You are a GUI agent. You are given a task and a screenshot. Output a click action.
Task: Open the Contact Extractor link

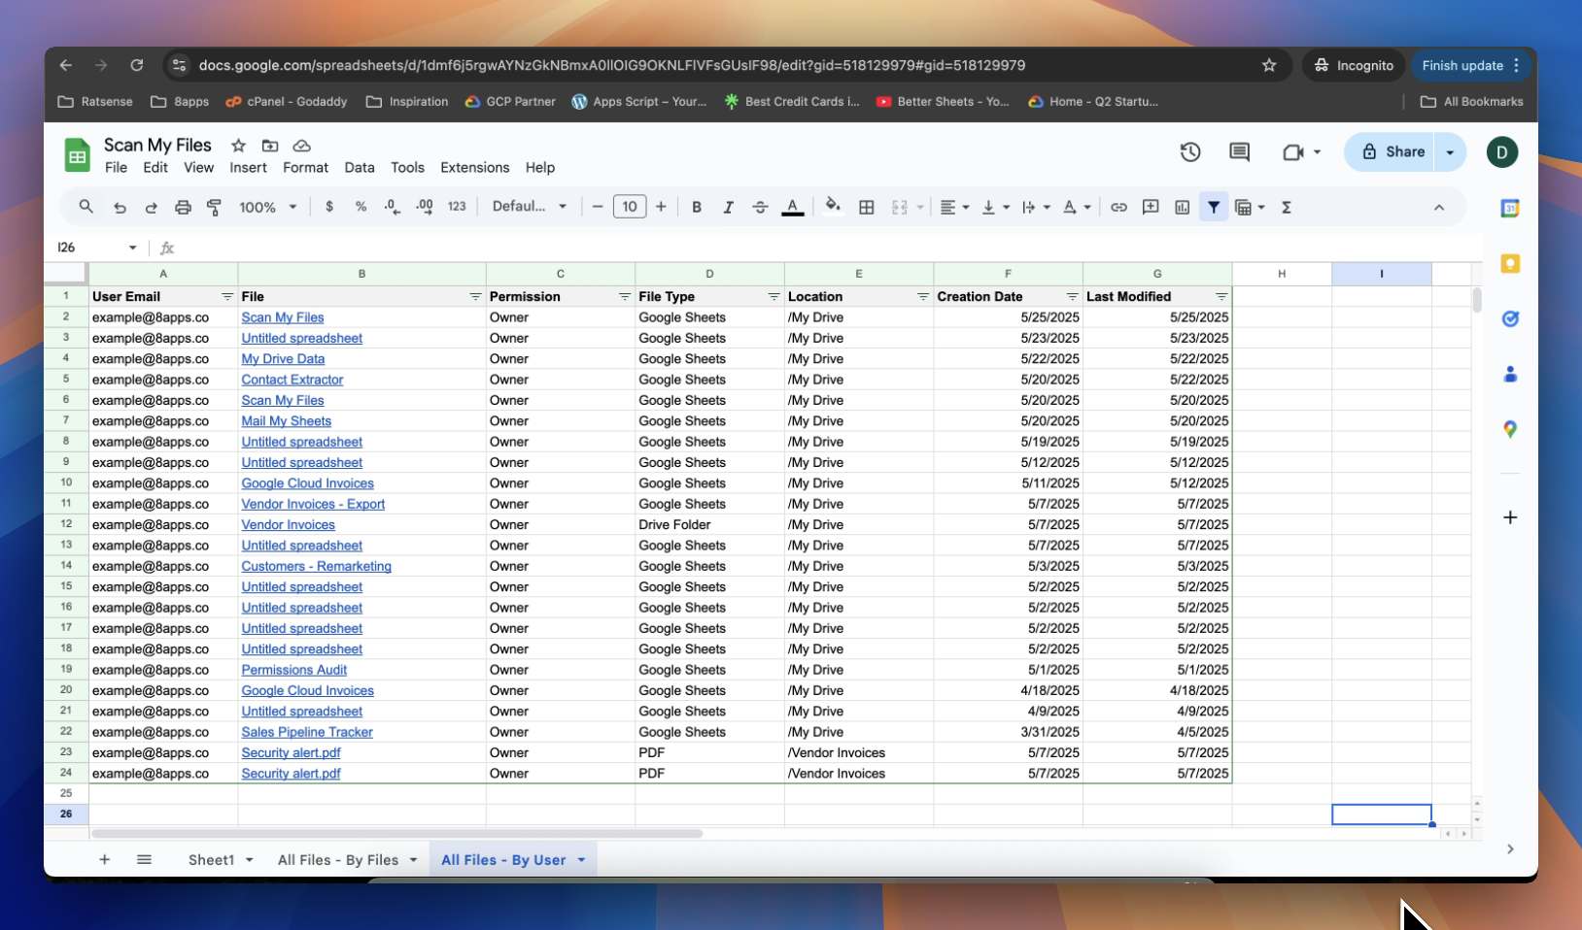[x=292, y=380]
